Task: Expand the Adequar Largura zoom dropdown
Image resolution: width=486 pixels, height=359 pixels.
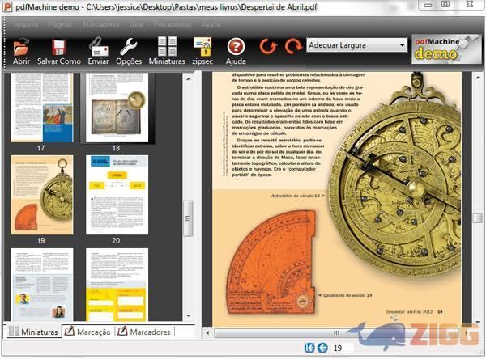Action: [402, 46]
